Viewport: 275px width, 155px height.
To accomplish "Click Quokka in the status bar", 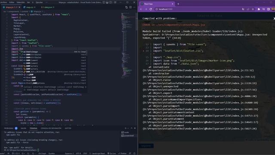I will [52, 153].
